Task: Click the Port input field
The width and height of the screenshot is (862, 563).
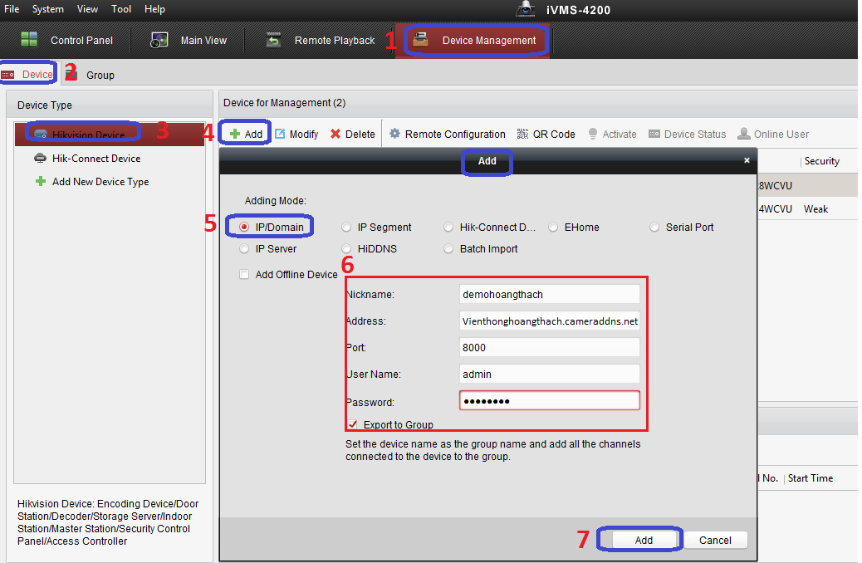Action: (550, 347)
